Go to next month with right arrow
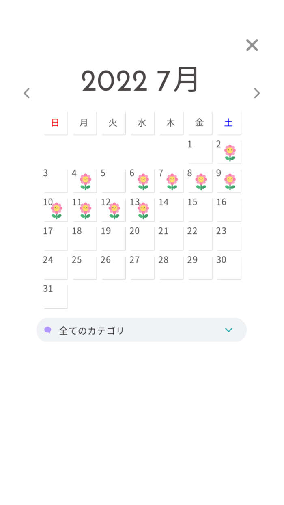This screenshot has width=284, height=505. pos(257,93)
